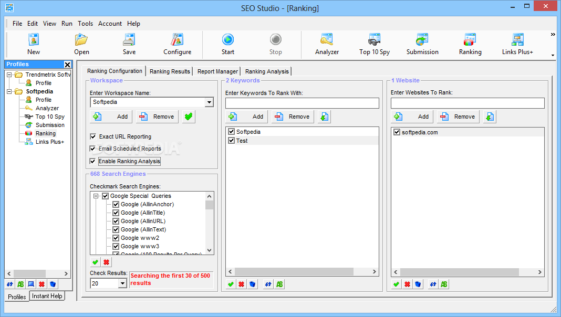This screenshot has height=317, width=561.
Task: Click green check below websites list
Action: (x=396, y=284)
